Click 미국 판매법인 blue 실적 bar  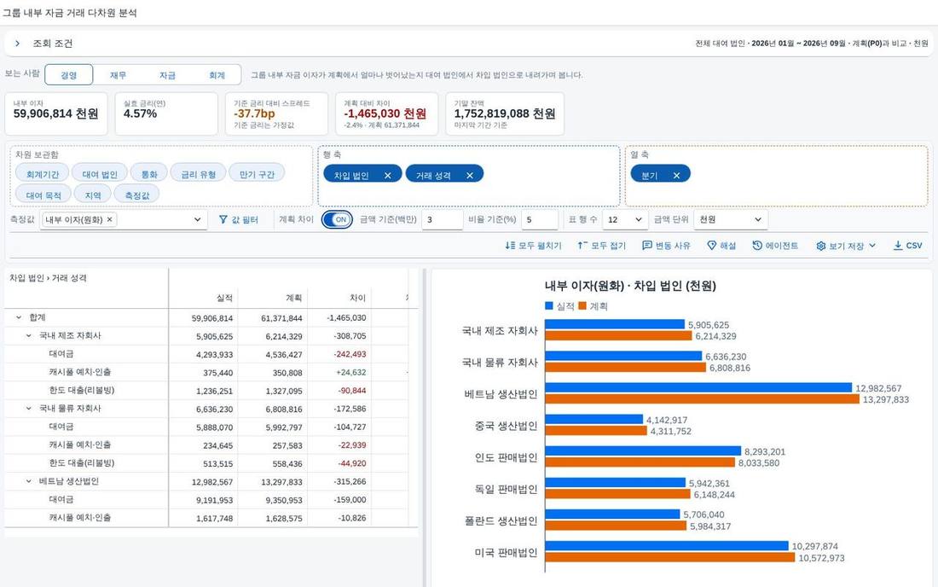pos(667,546)
